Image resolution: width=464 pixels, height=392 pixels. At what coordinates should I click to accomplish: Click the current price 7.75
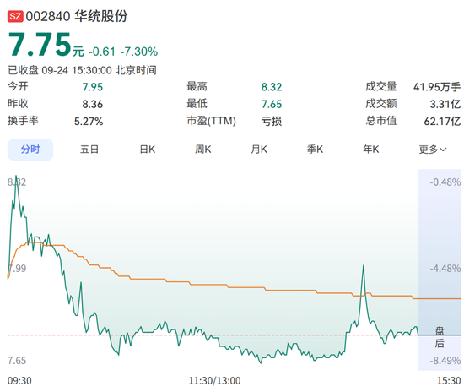pyautogui.click(x=40, y=45)
